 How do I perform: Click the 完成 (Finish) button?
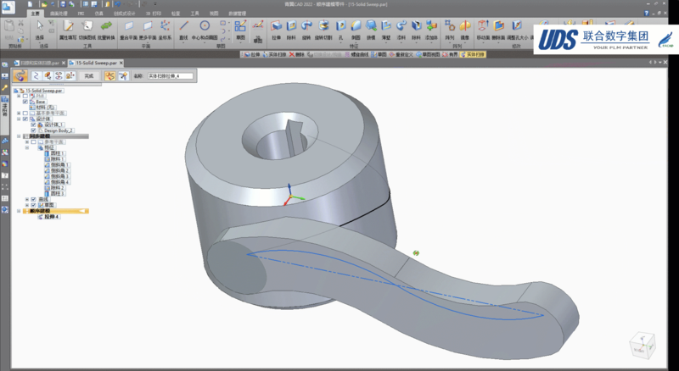point(89,76)
